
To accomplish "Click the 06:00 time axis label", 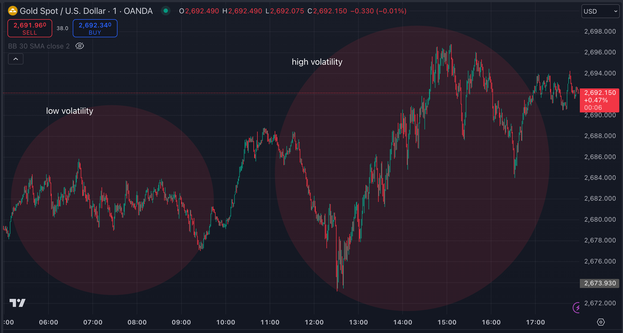I will point(48,322).
